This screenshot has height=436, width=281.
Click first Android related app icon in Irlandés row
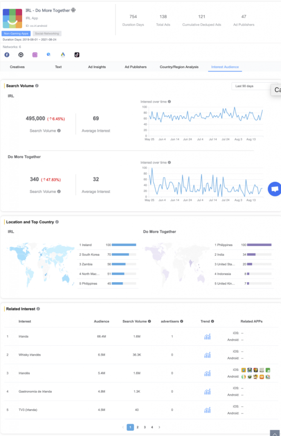pos(244,377)
